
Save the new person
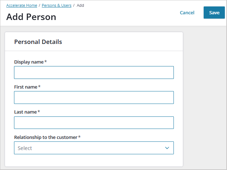click(214, 12)
